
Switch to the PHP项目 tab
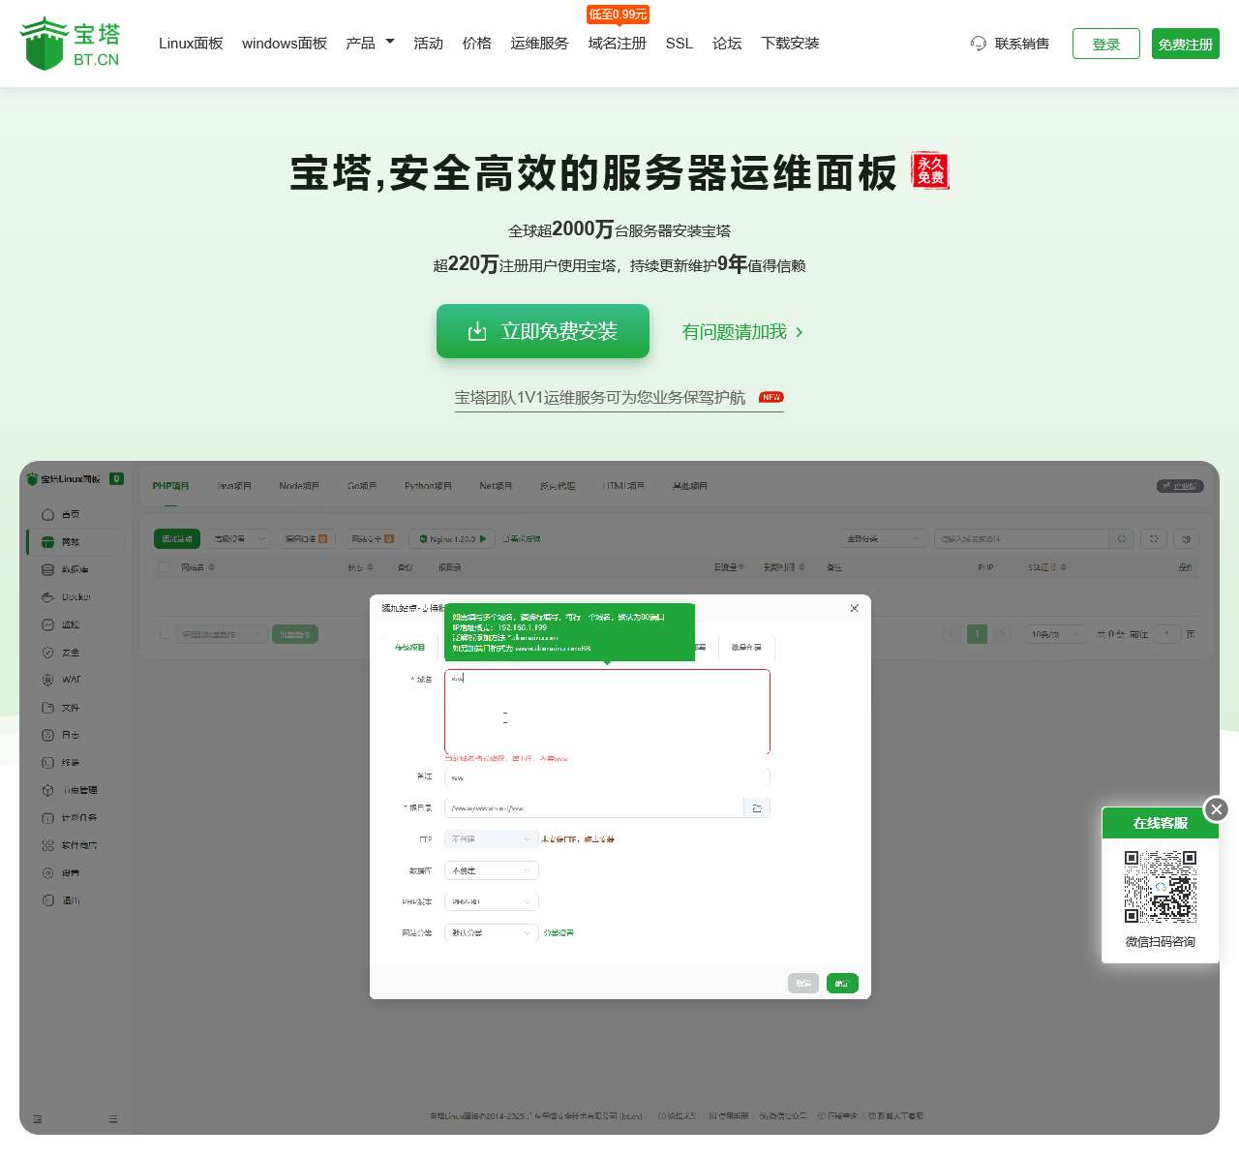(x=171, y=486)
